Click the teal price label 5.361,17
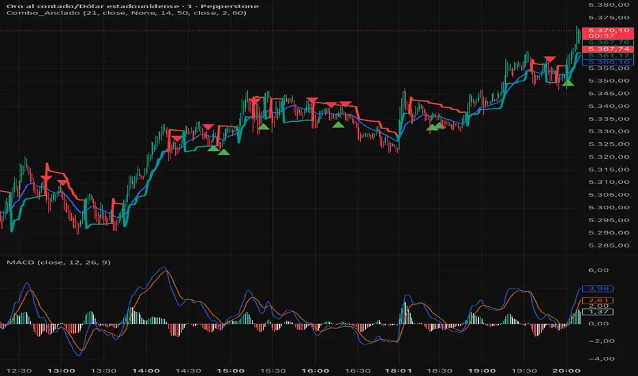This screenshot has width=638, height=376. point(608,55)
